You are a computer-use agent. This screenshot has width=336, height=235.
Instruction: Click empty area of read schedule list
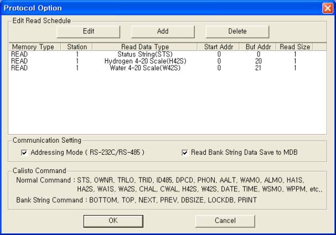[161, 105]
